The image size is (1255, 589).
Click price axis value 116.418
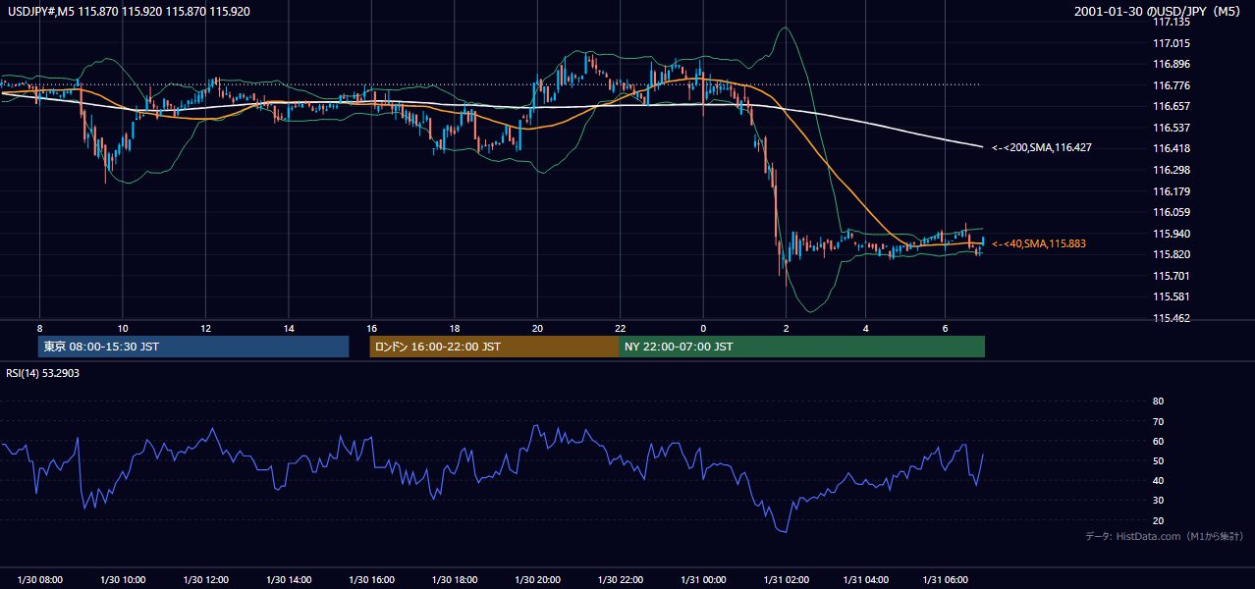tap(1171, 148)
